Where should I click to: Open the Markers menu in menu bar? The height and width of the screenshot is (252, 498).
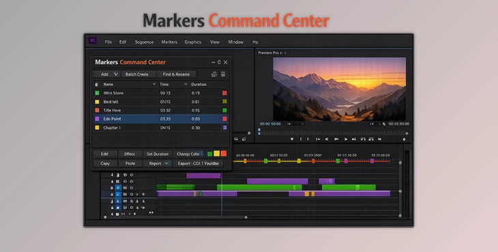coord(169,42)
